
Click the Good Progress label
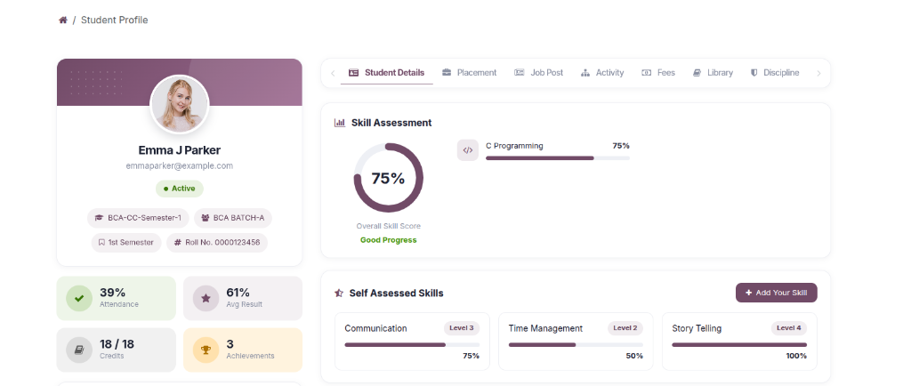[388, 240]
